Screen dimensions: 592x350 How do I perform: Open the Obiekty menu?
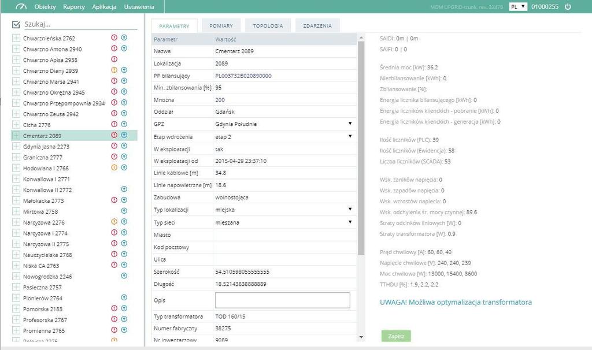[45, 7]
